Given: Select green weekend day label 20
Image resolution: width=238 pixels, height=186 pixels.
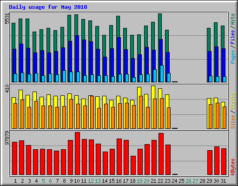Looking at the screenshot, I should pyautogui.click(x=146, y=181).
